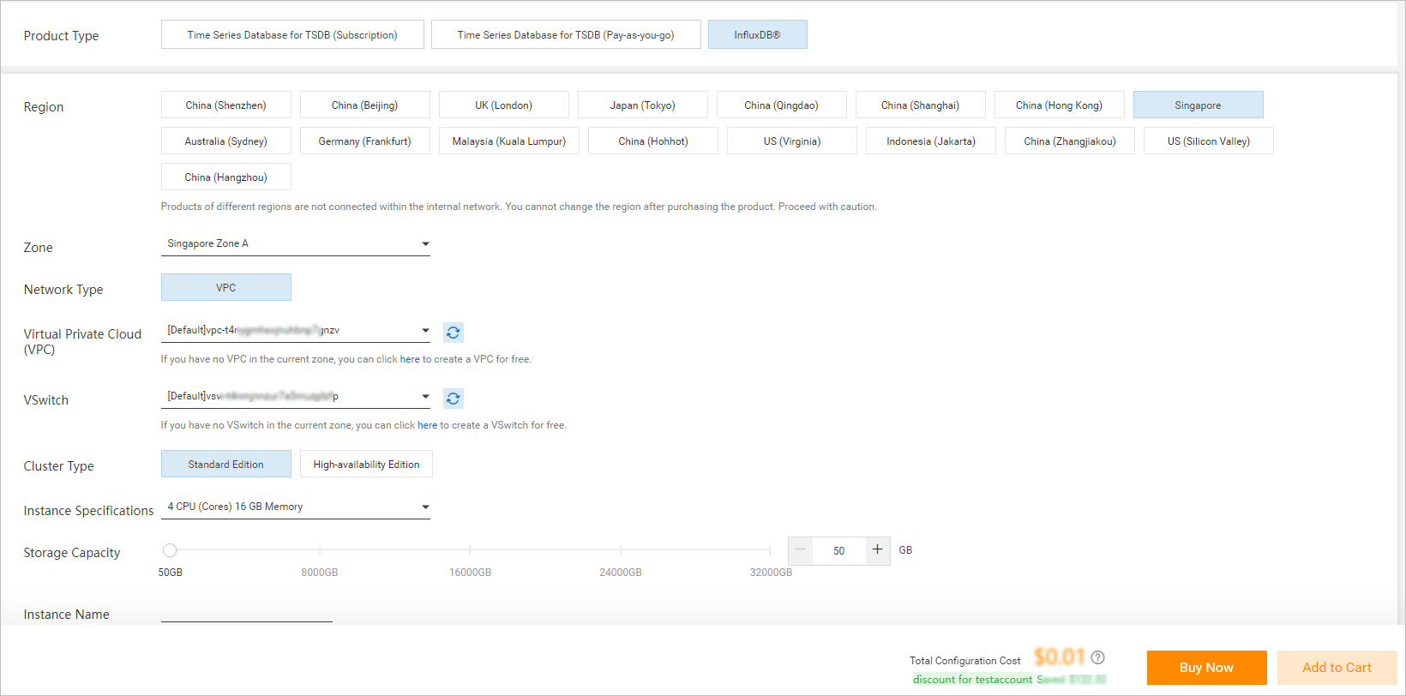Image resolution: width=1406 pixels, height=696 pixels.
Task: Select US (Virginia) region
Action: coord(792,141)
